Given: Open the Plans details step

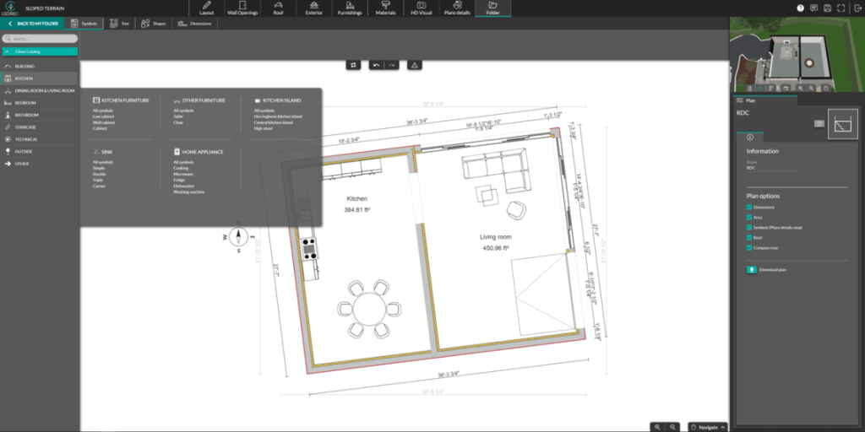Looking at the screenshot, I should coord(457,8).
